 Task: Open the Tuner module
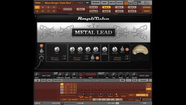(81, 9)
